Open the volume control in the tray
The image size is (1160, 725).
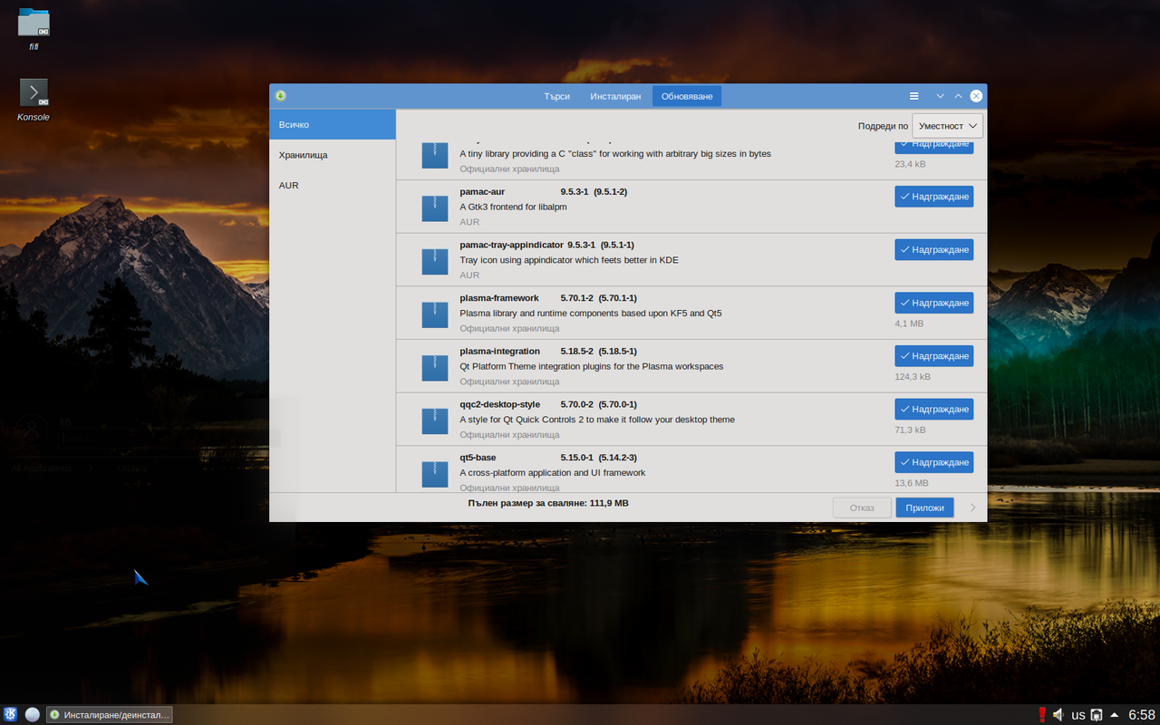[x=1058, y=714]
